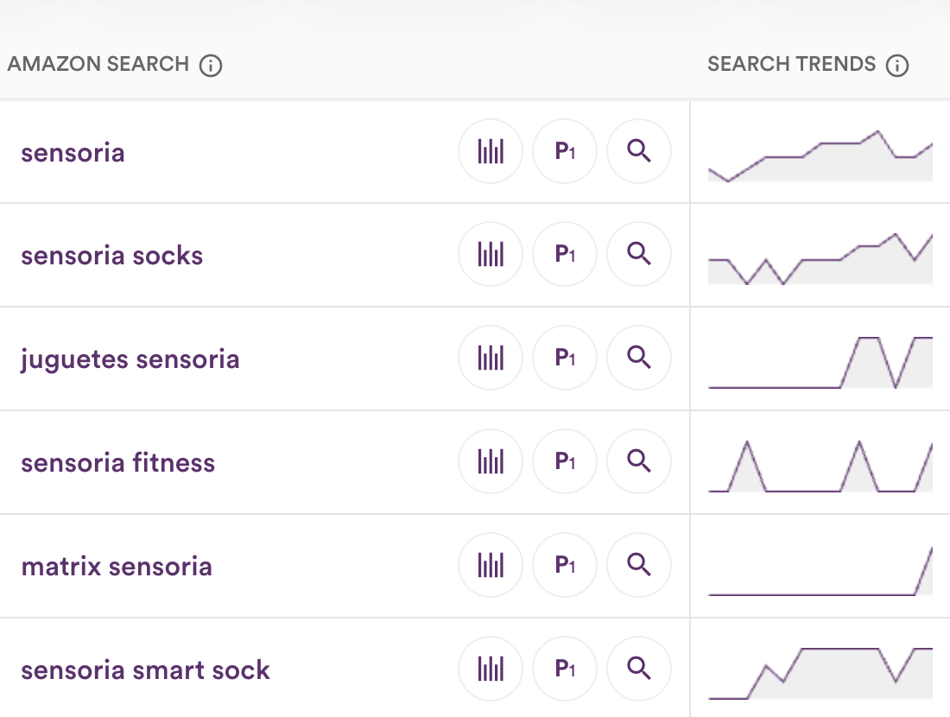
Task: Launch search for sensoria fitness
Action: 639,462
